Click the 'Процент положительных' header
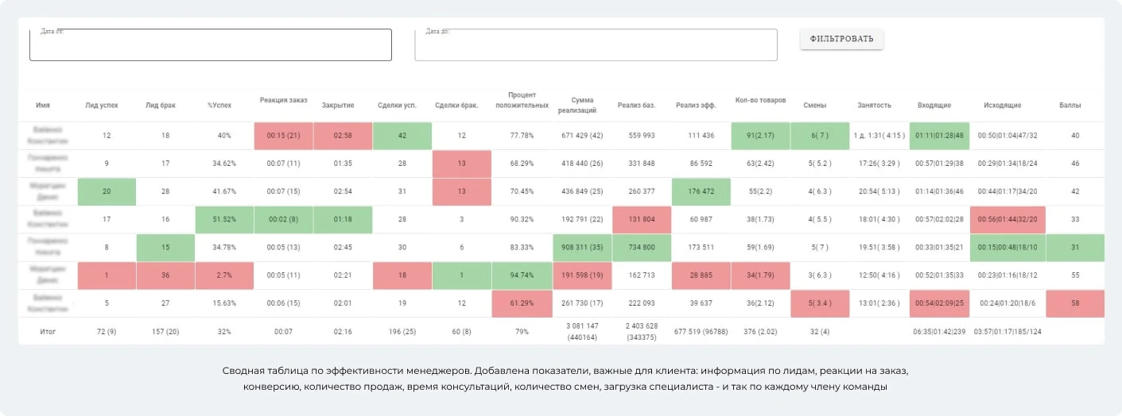1122x416 pixels. (x=522, y=100)
